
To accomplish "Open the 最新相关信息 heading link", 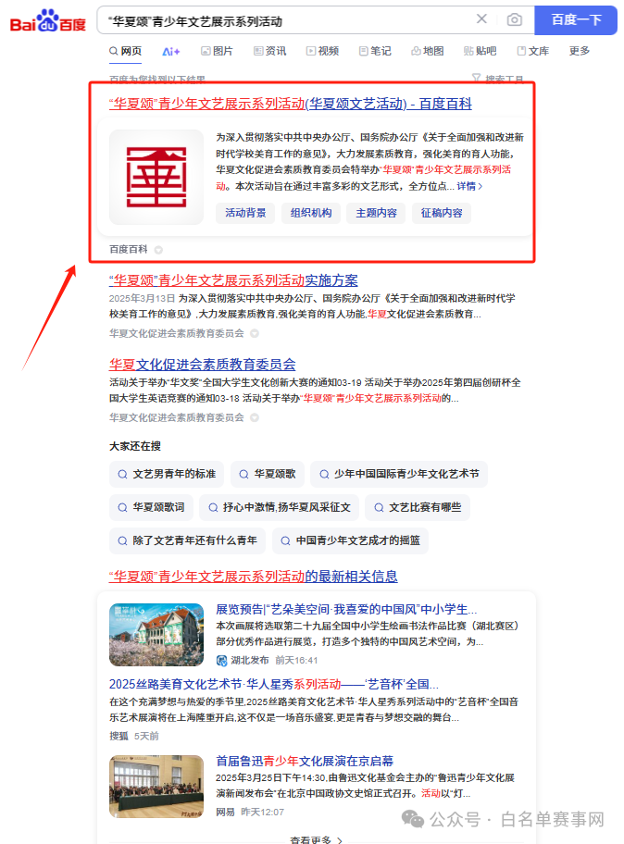I will click(253, 577).
